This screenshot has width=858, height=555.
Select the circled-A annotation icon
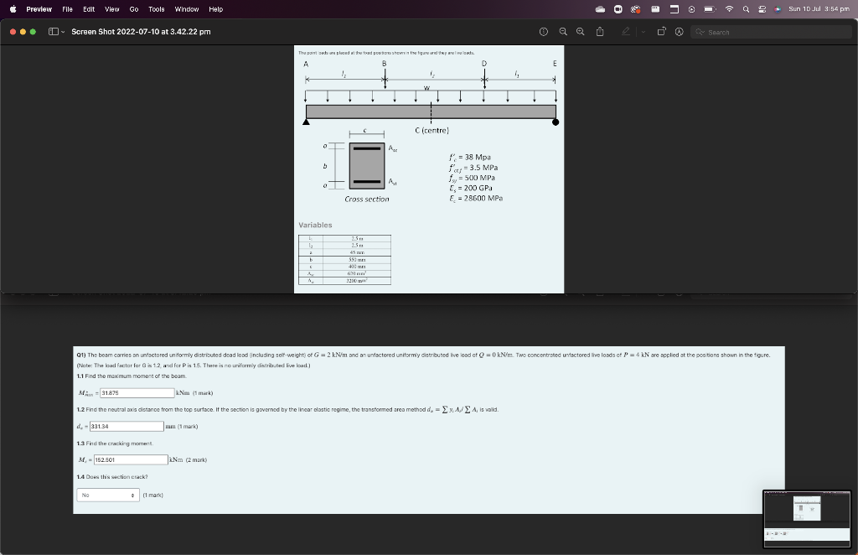click(680, 32)
